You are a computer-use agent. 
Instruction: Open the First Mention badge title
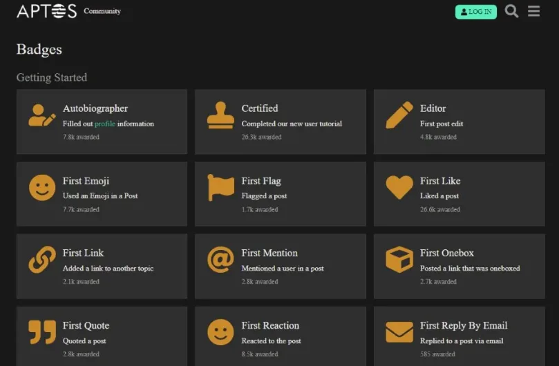[x=269, y=253]
